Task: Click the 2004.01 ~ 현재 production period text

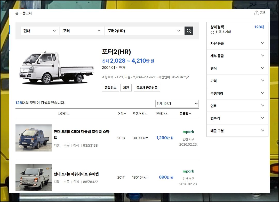Action: (x=114, y=68)
